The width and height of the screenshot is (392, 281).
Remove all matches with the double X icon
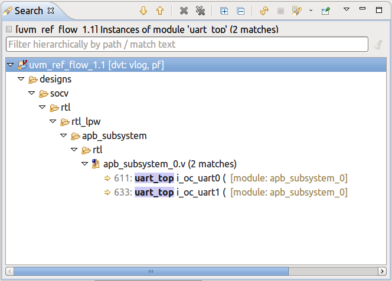coord(200,11)
